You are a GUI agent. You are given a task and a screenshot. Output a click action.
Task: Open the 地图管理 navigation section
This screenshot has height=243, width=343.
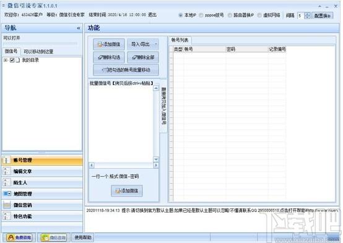42,194
